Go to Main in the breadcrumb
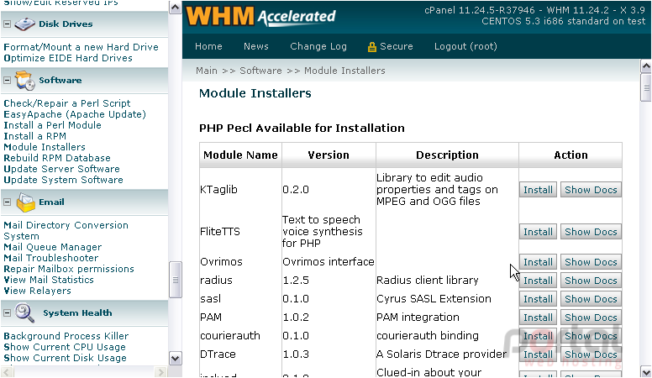The width and height of the screenshot is (652, 378). click(207, 71)
